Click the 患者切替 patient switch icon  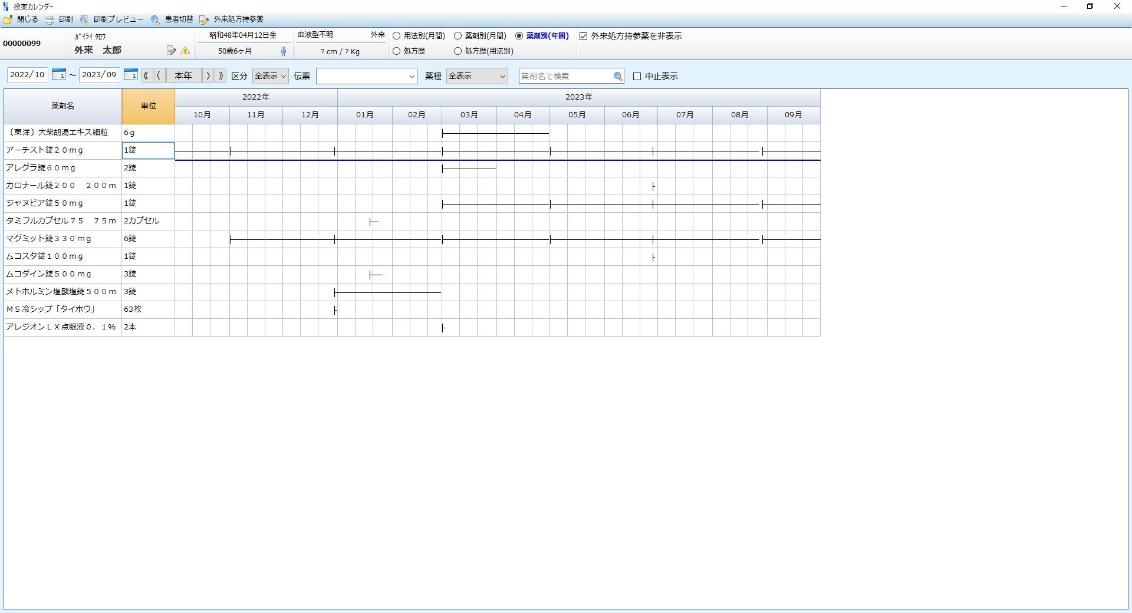pos(155,19)
